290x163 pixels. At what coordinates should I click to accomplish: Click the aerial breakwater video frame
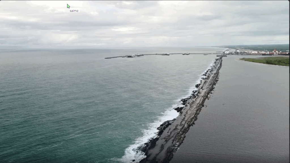(144, 82)
